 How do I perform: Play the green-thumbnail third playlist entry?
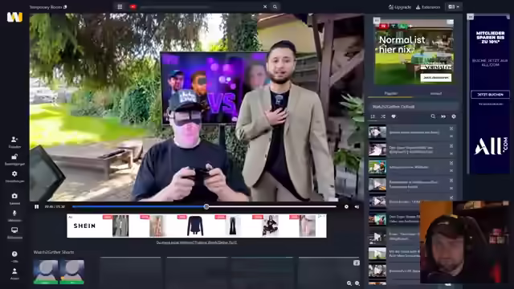tap(377, 167)
